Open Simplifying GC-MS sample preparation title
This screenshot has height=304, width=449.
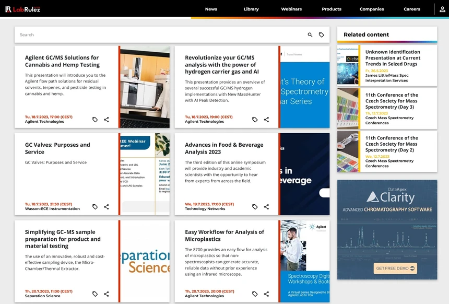tap(63, 239)
